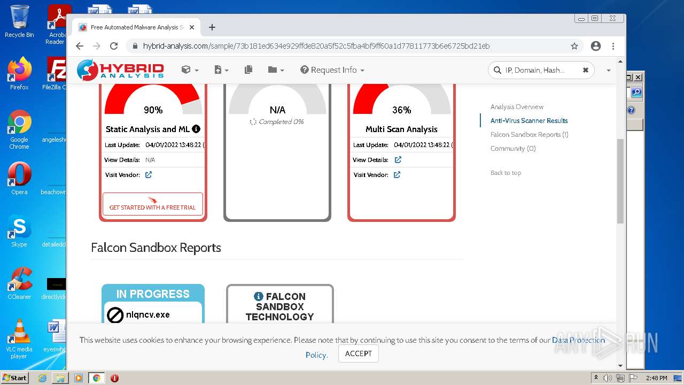684x385 pixels.
Task: Open the file submission dropdown
Action: pos(221,70)
